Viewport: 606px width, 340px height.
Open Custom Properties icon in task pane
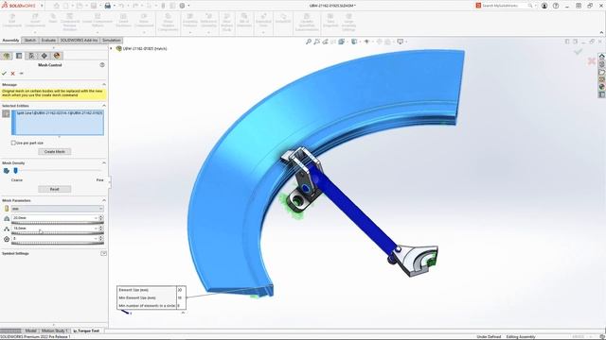(x=602, y=94)
